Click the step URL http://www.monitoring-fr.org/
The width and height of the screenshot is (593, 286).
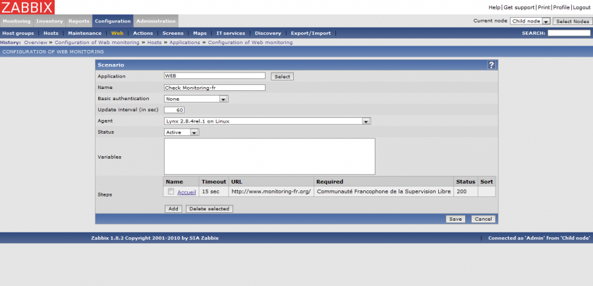271,192
